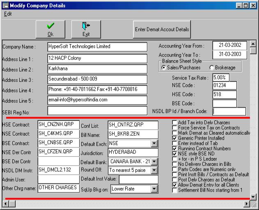Click Enter Demat Accout Details button
259x210 pixels.
click(x=162, y=29)
